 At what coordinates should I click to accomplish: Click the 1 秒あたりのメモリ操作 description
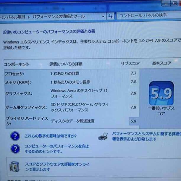tap(70, 82)
